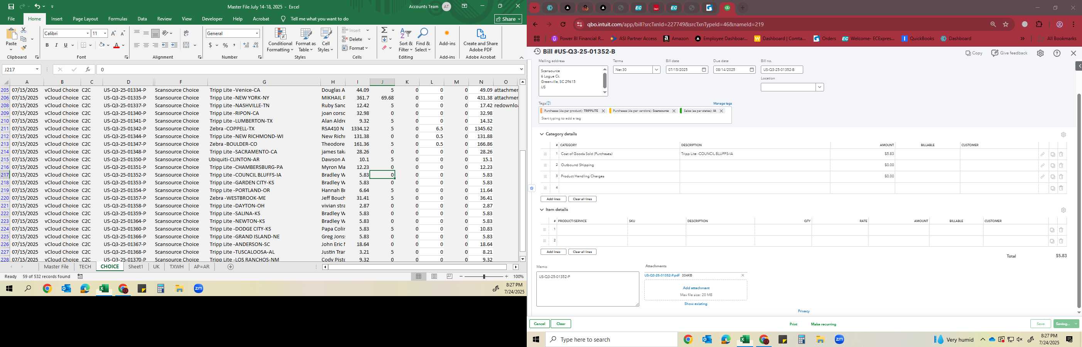
Task: Click the Add-ins icon in Excel
Action: (447, 37)
